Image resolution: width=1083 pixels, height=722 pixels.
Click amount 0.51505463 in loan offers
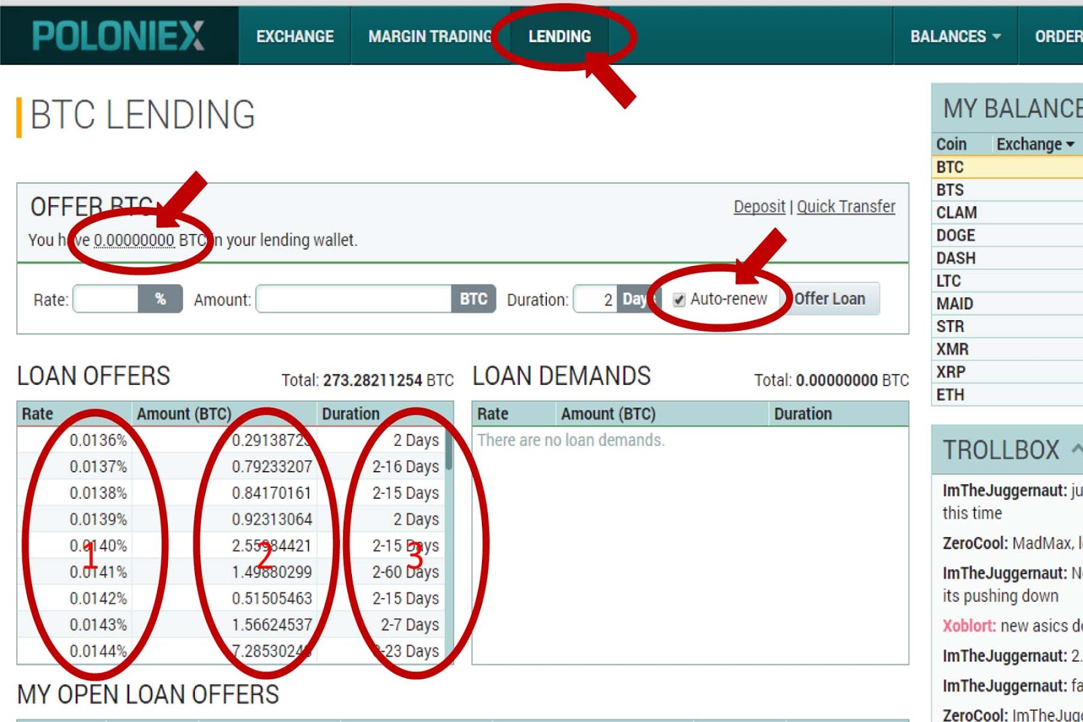271,598
